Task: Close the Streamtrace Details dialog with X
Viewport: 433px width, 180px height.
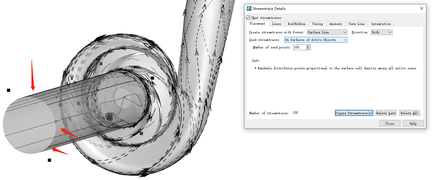Action: tap(422, 8)
